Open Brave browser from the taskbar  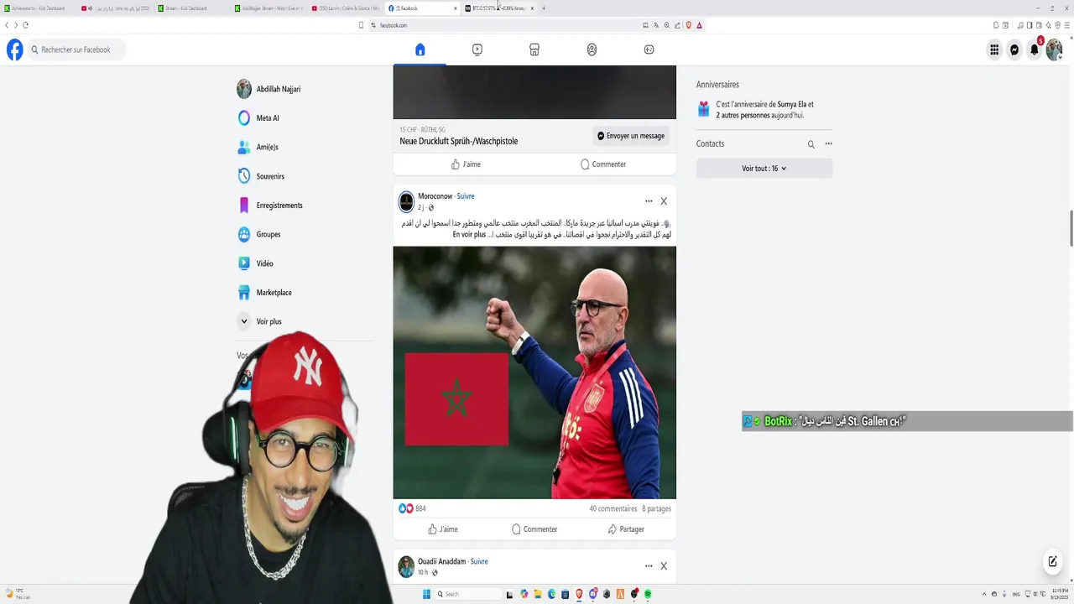click(x=579, y=594)
